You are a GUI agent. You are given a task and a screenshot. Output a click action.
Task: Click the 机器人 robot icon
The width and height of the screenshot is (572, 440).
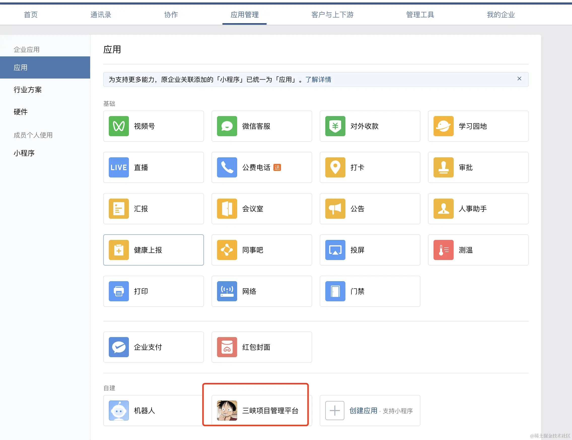pyautogui.click(x=119, y=410)
